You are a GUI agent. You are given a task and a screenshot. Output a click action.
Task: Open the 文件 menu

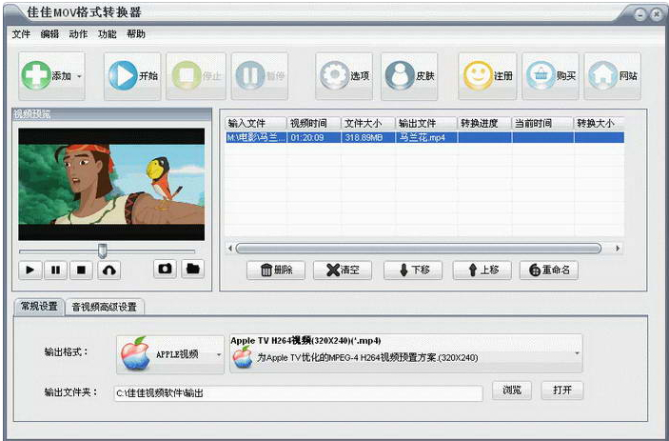tap(21, 34)
